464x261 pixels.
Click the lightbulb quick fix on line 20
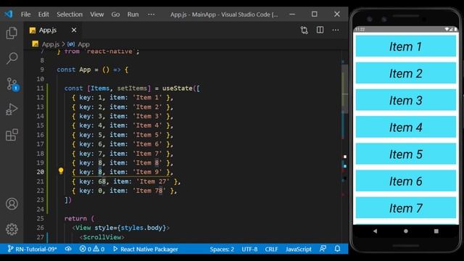point(61,171)
